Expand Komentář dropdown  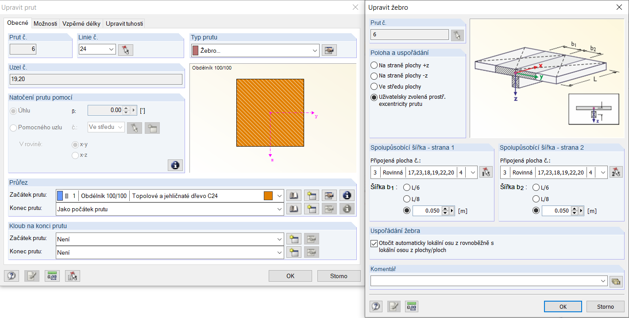(603, 281)
